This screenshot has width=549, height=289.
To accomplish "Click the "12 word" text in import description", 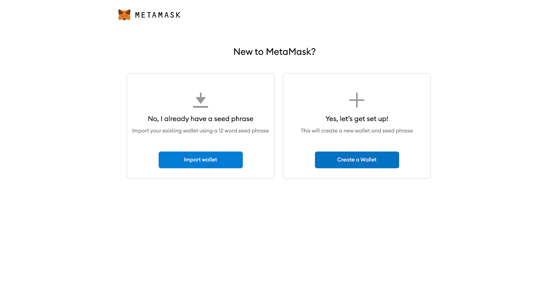I will (x=228, y=131).
